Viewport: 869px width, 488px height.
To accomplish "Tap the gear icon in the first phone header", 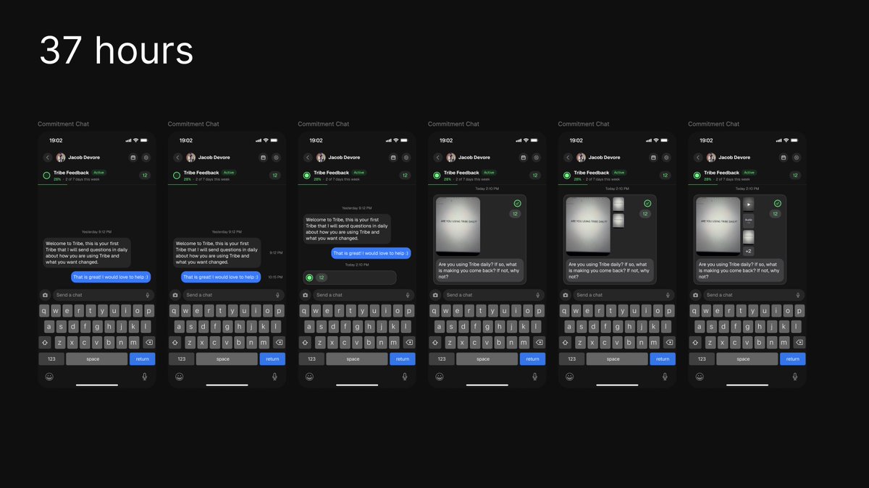I will [x=146, y=157].
